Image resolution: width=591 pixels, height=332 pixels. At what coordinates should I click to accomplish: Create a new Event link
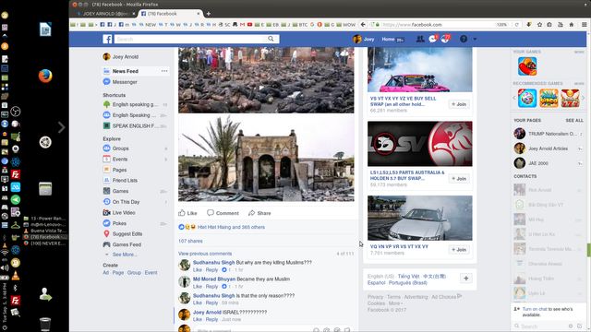click(x=151, y=273)
